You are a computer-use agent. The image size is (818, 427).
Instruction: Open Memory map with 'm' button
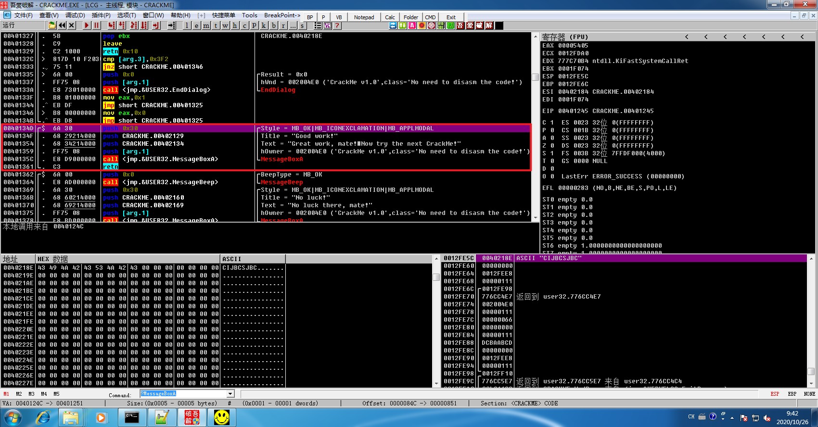pos(206,25)
